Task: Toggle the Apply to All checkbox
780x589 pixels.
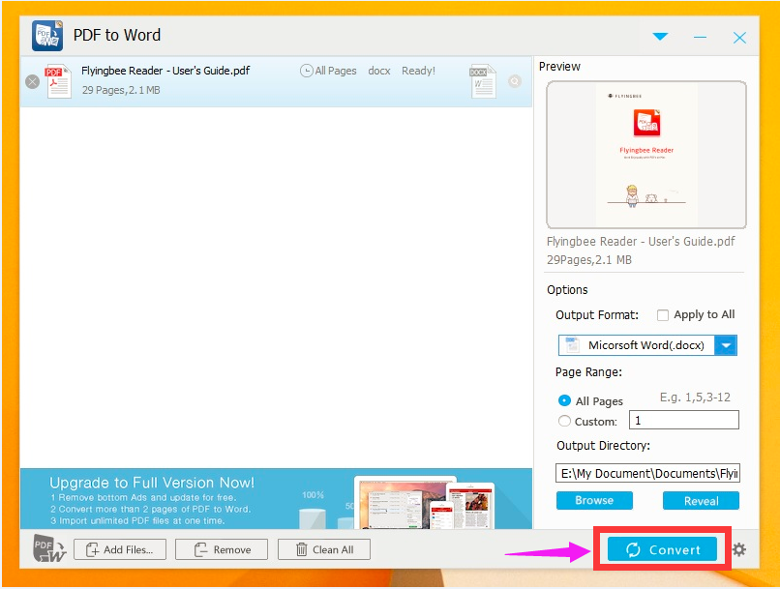Action: (663, 315)
